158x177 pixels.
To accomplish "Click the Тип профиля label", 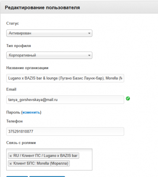I will [x=19, y=46].
